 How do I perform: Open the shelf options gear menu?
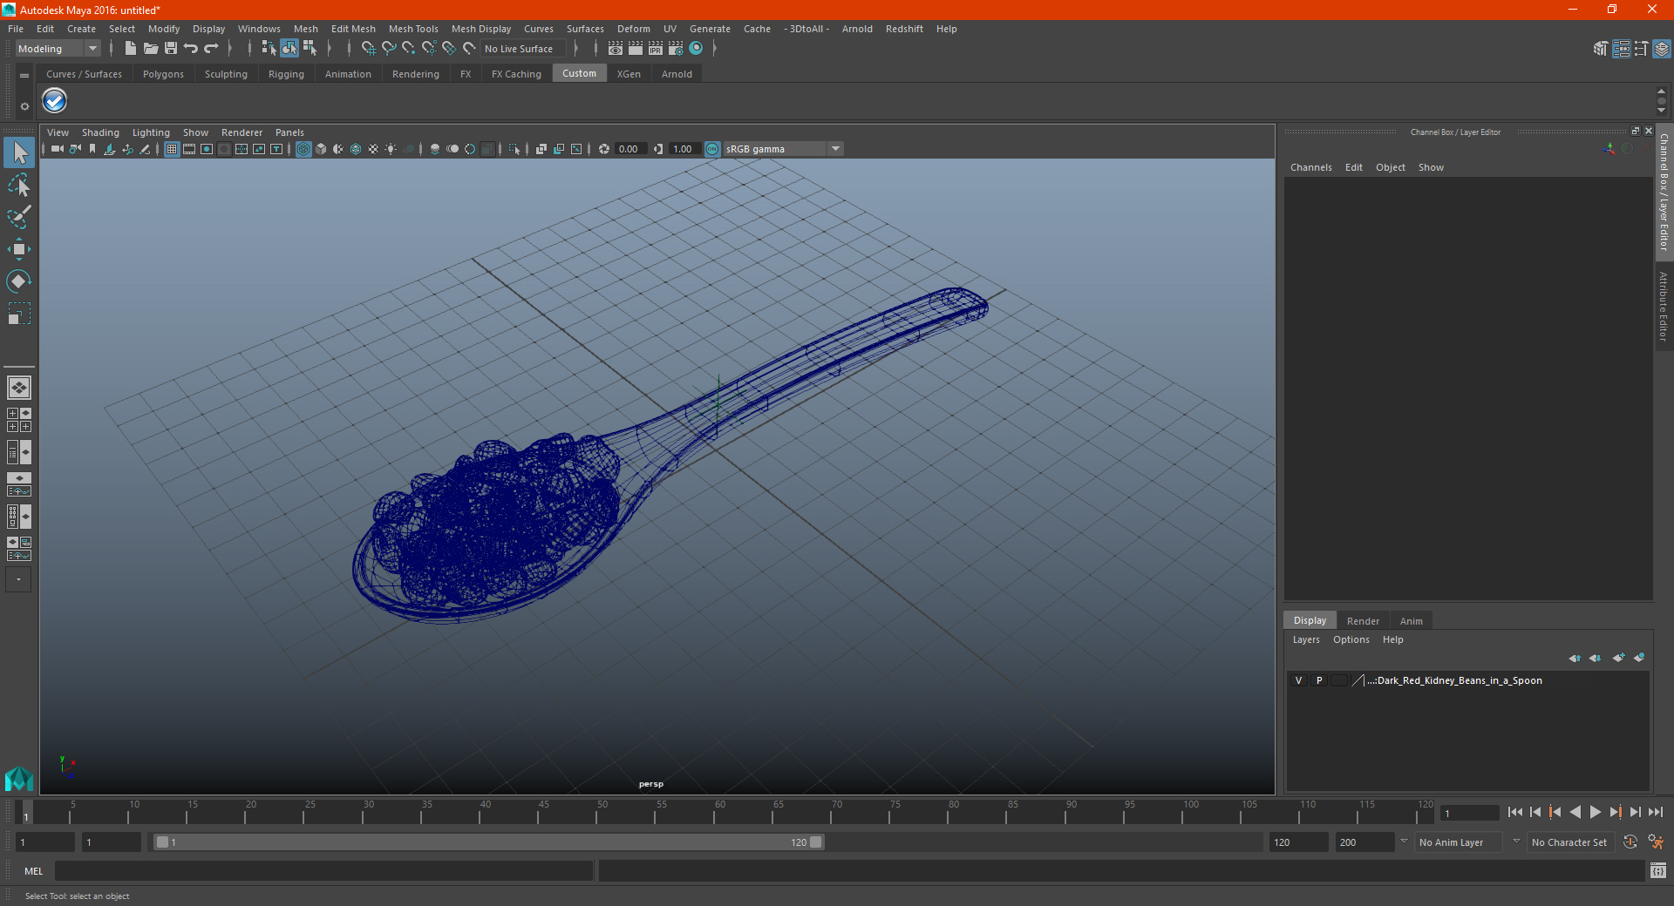[24, 106]
